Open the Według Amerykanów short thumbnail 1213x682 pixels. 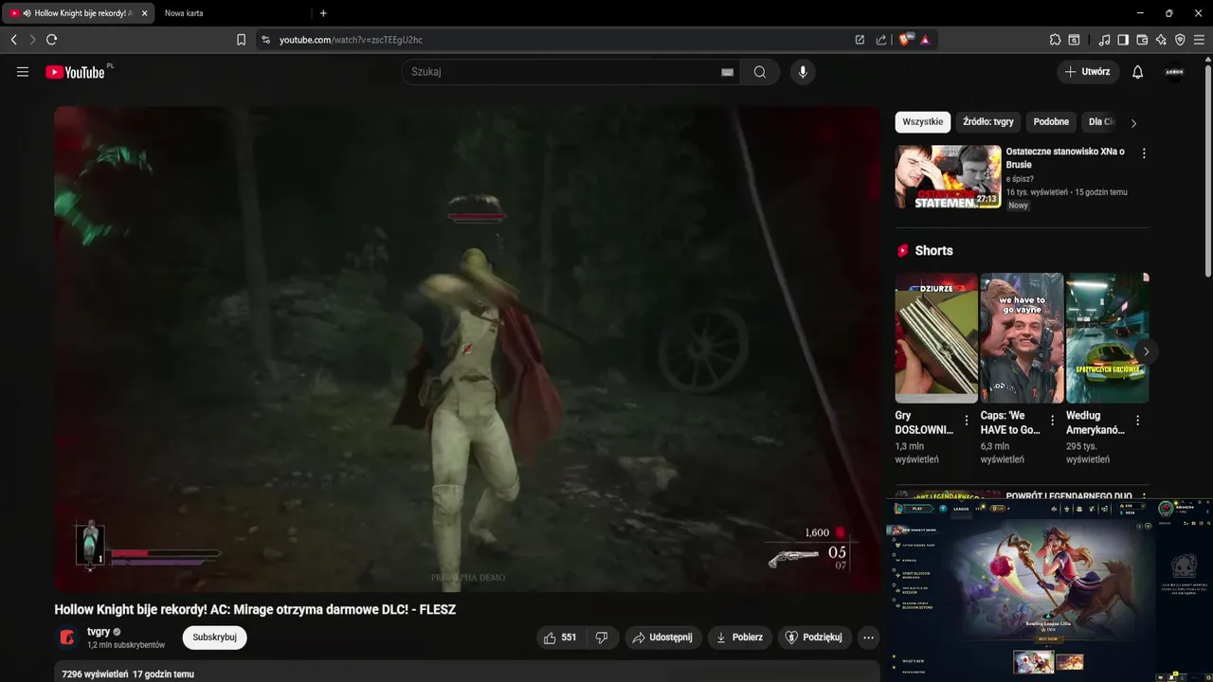tap(1107, 338)
